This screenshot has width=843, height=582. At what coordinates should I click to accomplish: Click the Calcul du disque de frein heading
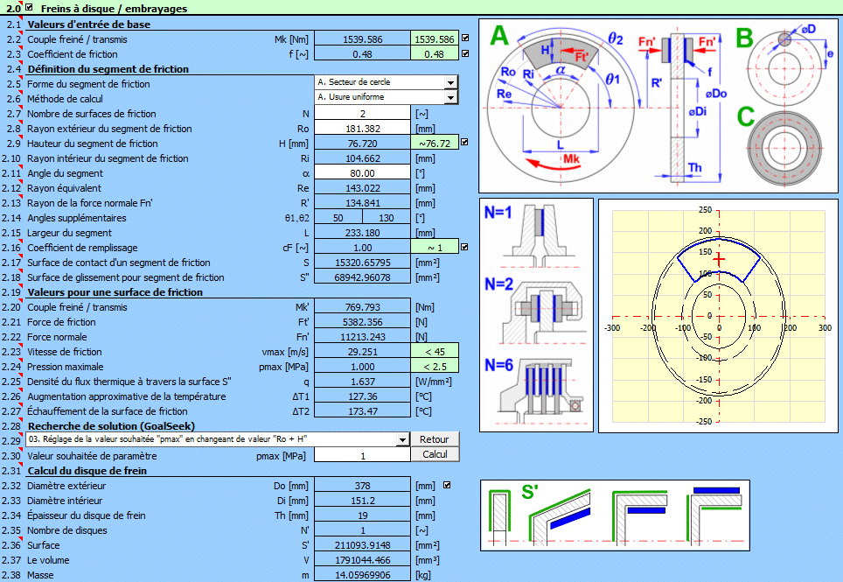87,471
